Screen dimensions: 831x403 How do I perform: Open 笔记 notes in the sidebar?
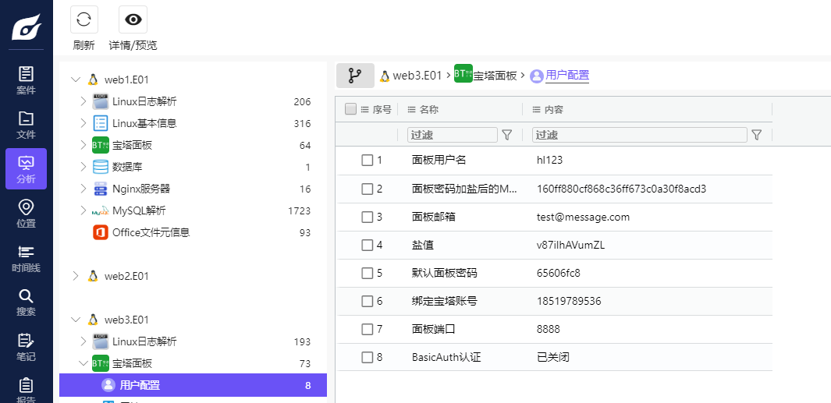point(26,346)
